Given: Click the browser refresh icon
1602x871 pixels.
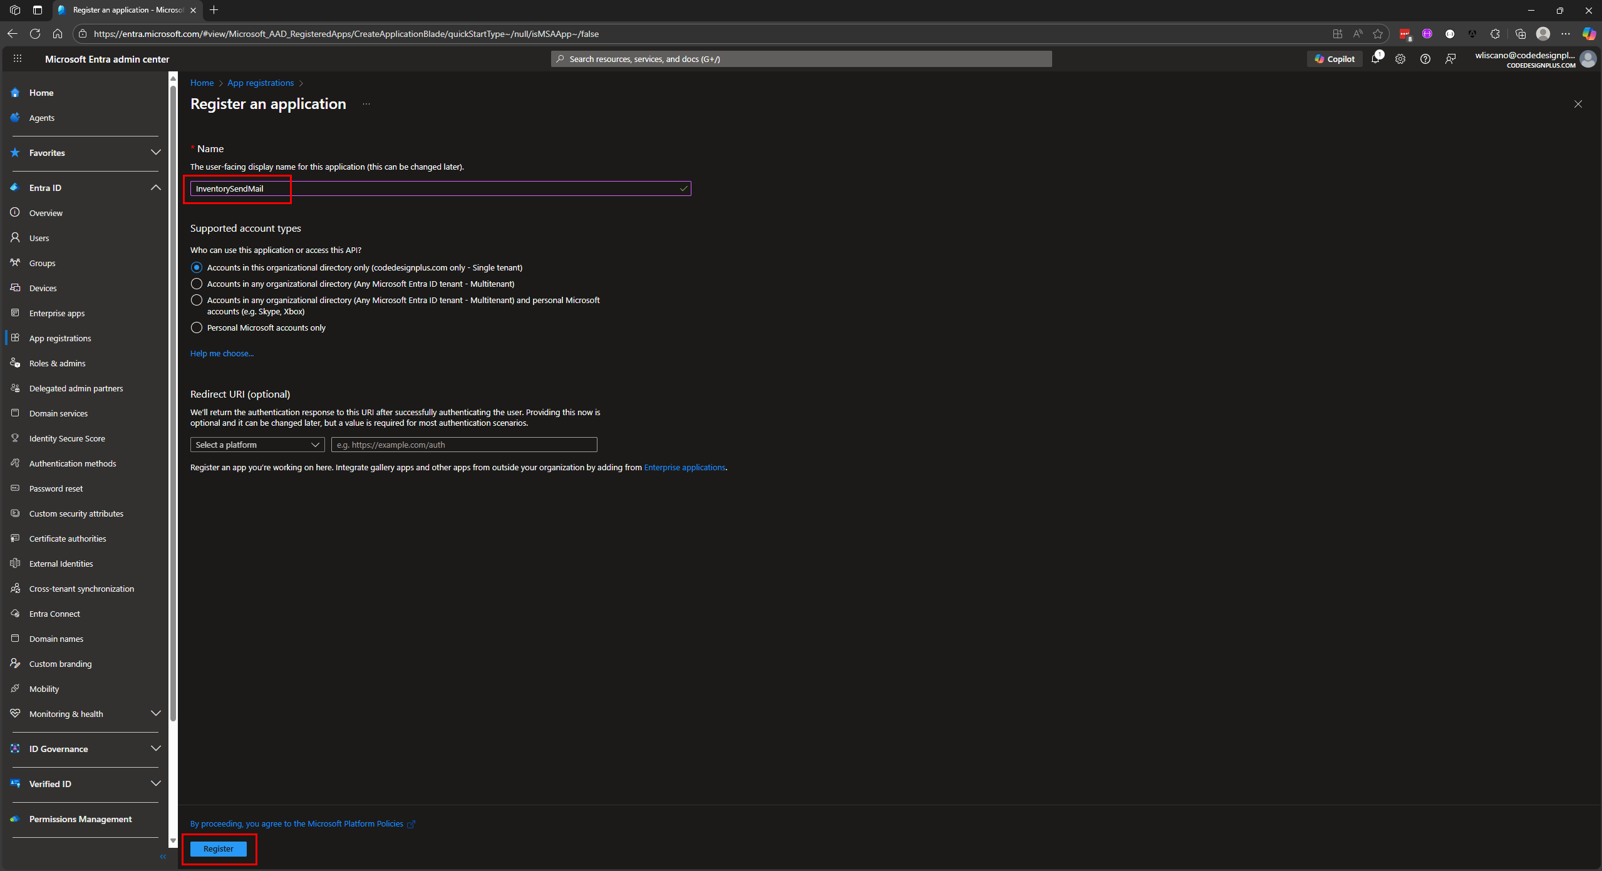Looking at the screenshot, I should pos(35,34).
